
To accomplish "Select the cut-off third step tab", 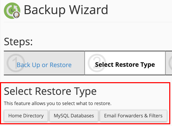I will pos(169,63).
